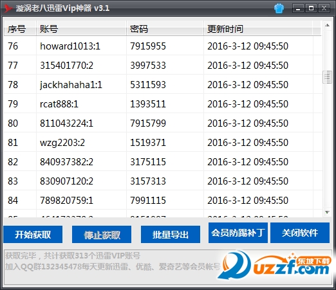Click password 5311593
This screenshot has height=290, width=336.
[148, 85]
